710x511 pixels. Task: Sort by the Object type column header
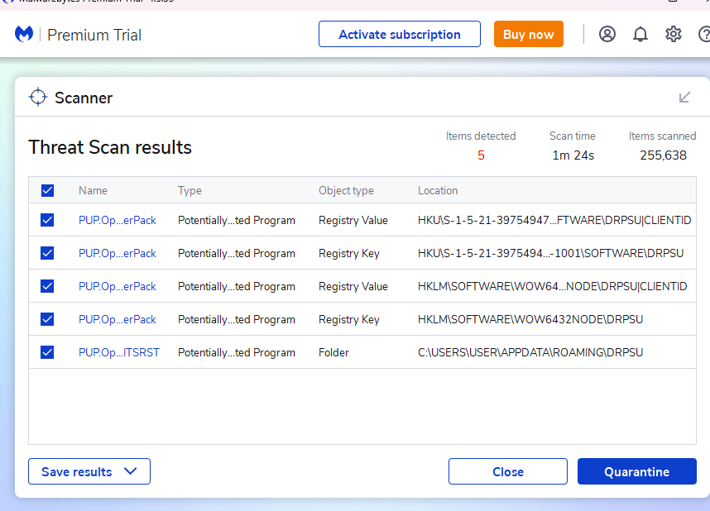[x=347, y=190]
